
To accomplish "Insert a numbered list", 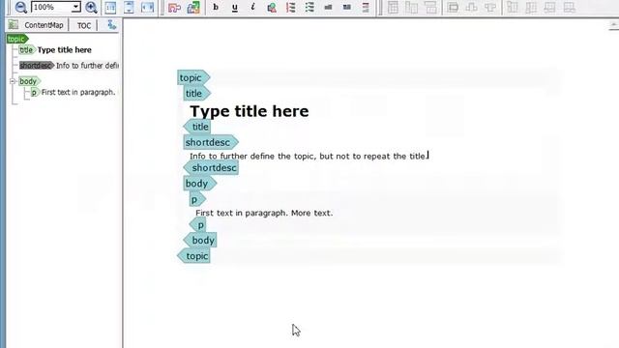I will 290,7.
